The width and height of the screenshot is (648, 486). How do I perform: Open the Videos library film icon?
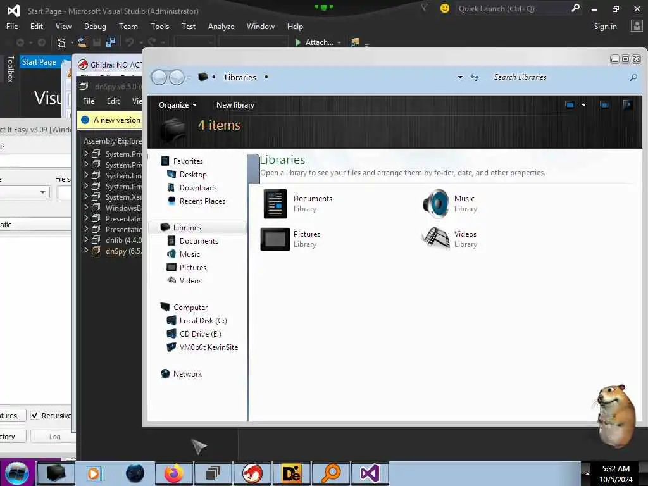[x=436, y=239]
